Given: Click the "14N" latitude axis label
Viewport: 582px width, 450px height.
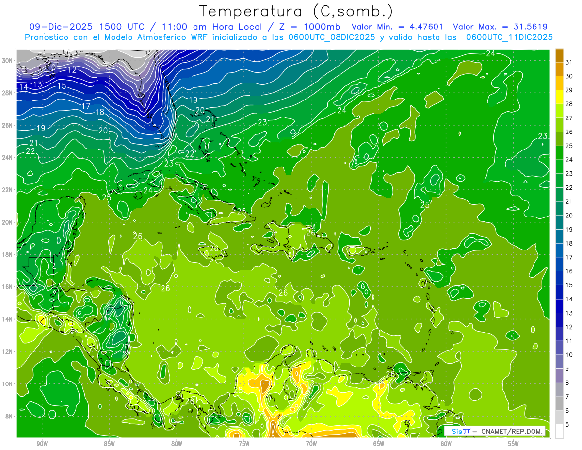Looking at the screenshot, I should (8, 319).
